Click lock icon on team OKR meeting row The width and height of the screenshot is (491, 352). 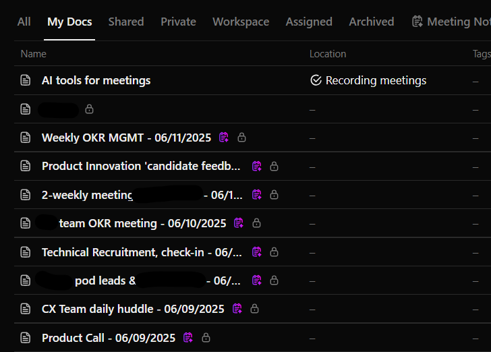tap(256, 223)
